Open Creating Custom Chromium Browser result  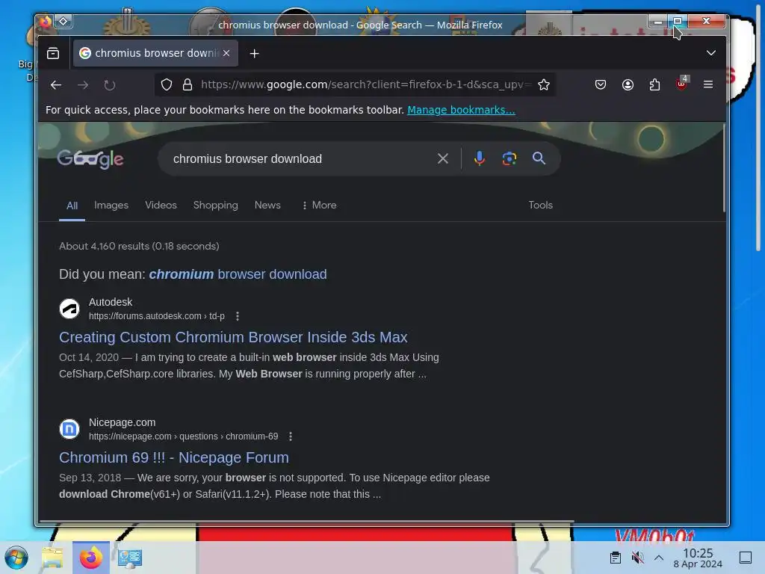(233, 337)
